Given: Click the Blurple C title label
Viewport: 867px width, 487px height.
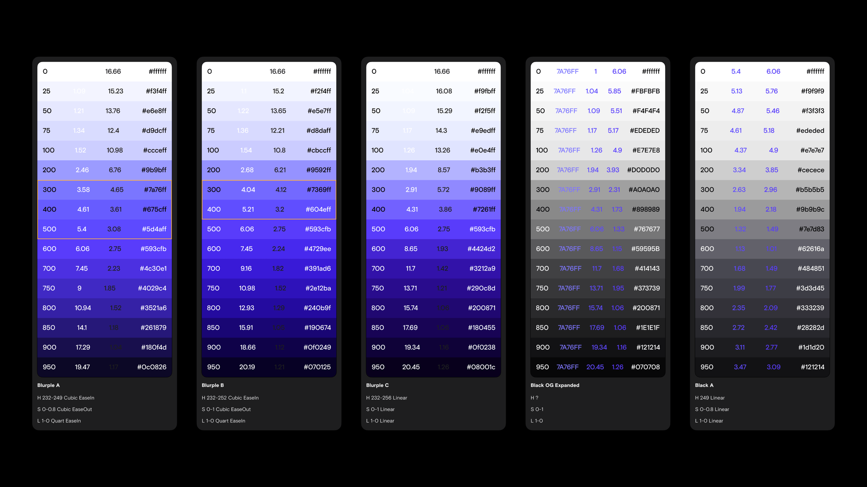Looking at the screenshot, I should click(377, 385).
